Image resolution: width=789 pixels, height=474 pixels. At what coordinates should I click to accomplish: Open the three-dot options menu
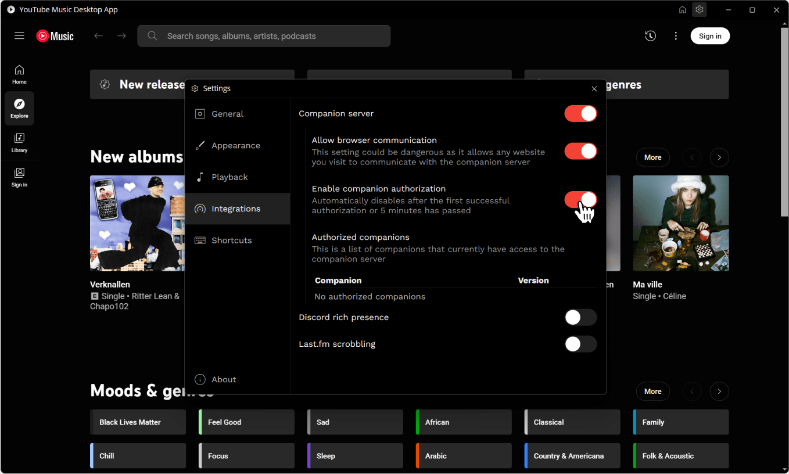click(x=676, y=36)
